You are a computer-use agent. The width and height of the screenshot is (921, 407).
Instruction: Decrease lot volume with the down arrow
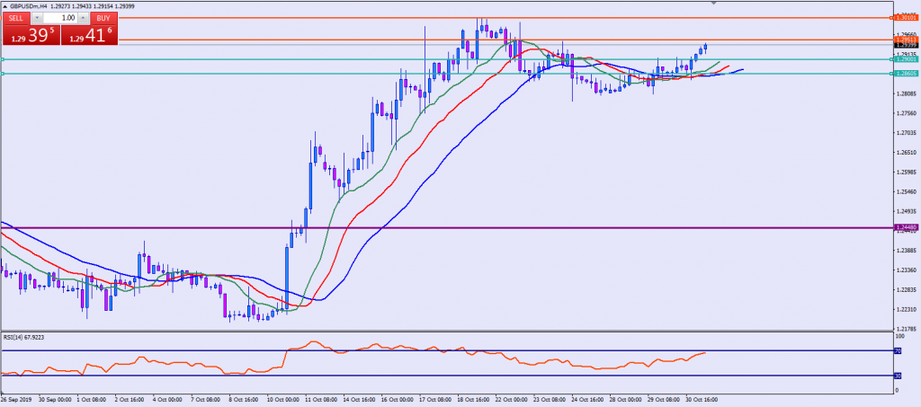pos(38,17)
